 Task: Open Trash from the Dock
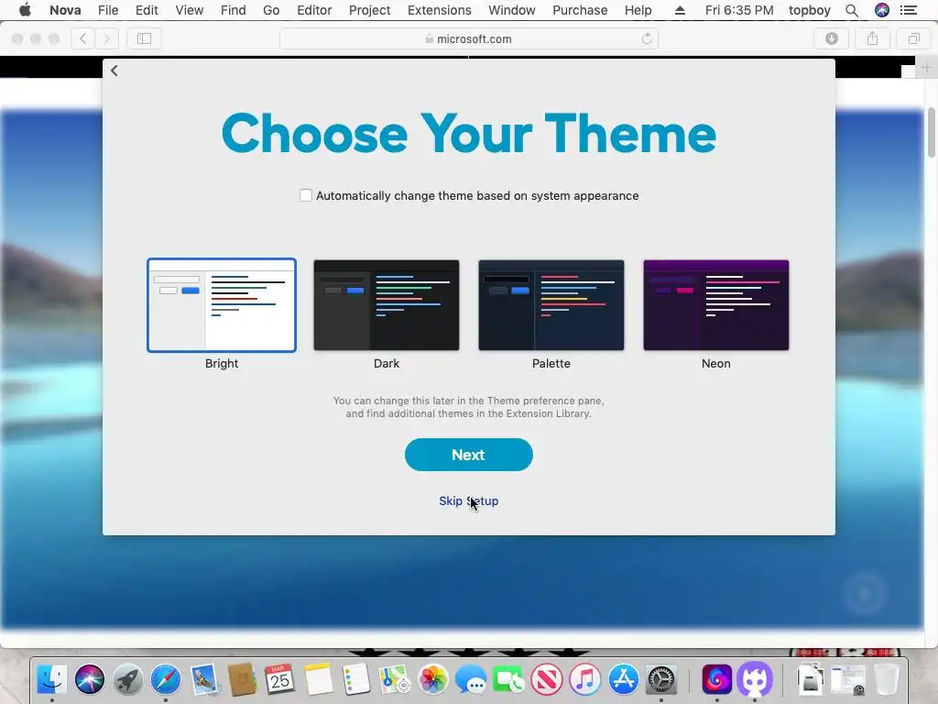(x=887, y=679)
